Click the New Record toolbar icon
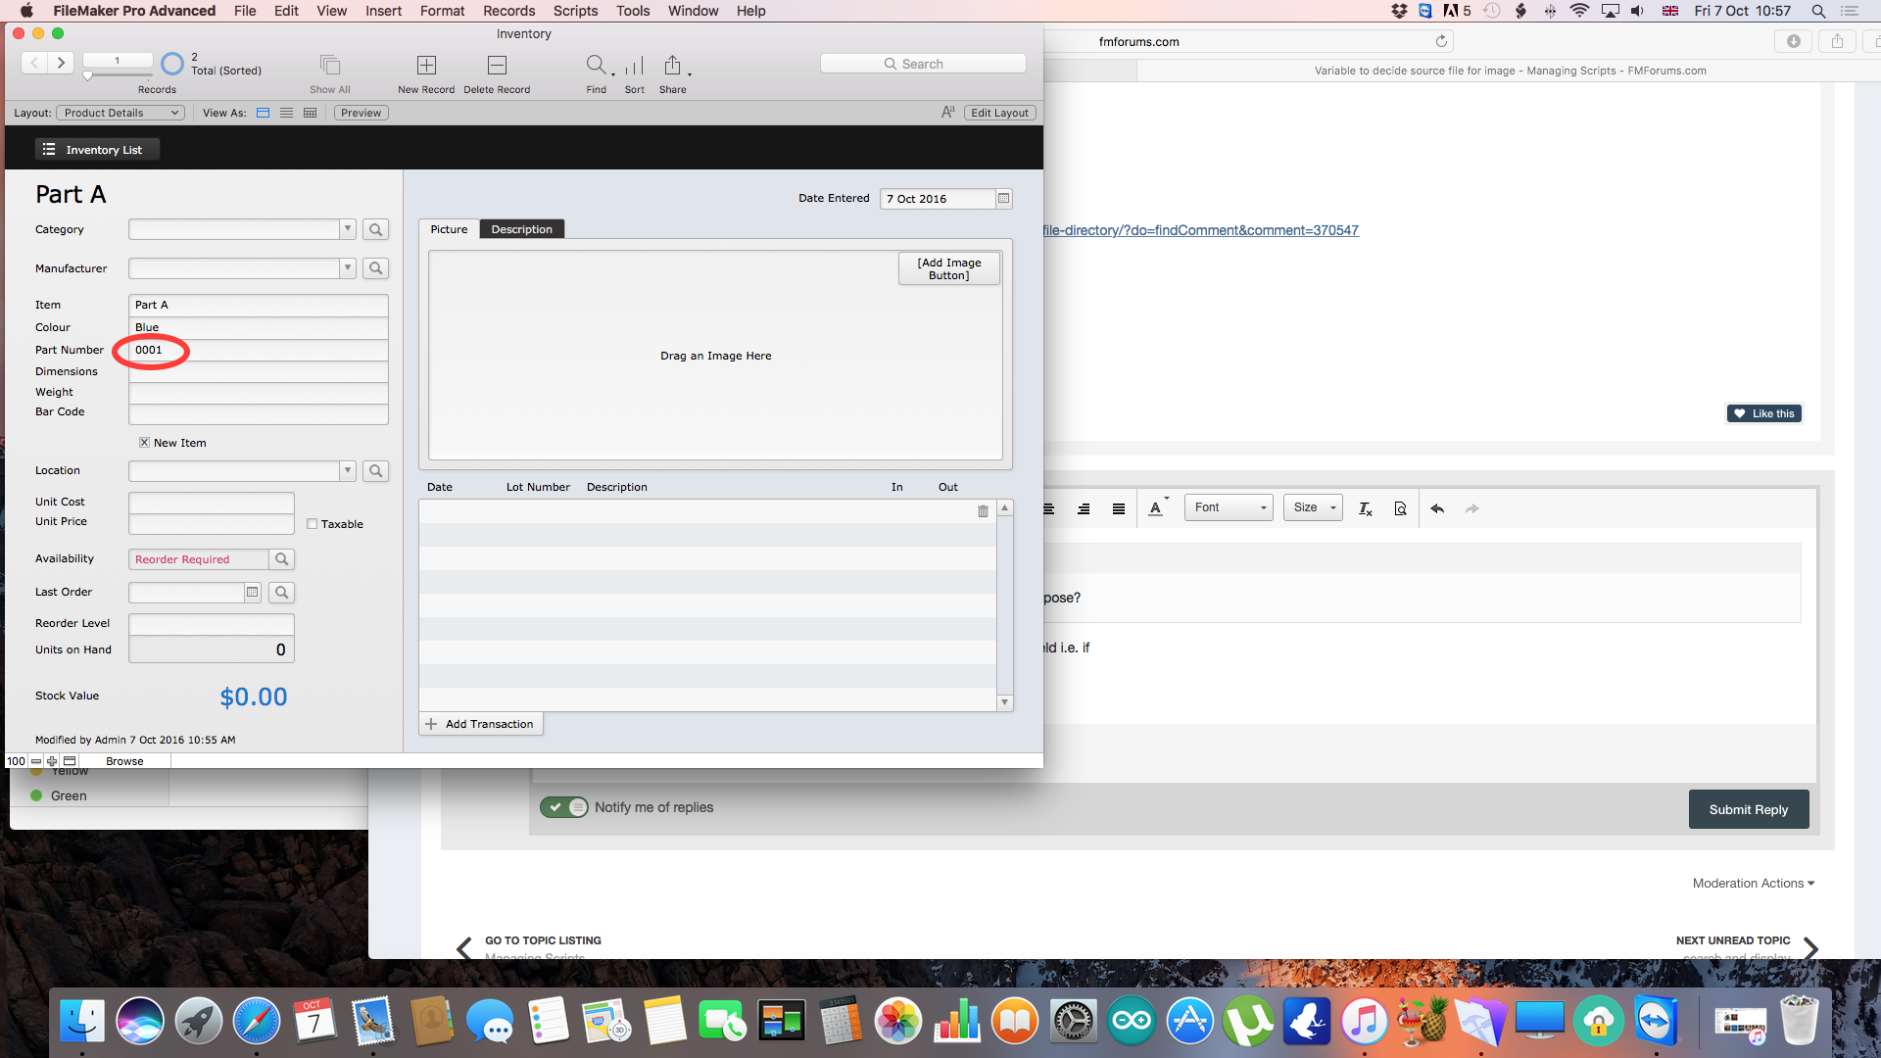Screen dimensions: 1881x1058 click(x=426, y=66)
